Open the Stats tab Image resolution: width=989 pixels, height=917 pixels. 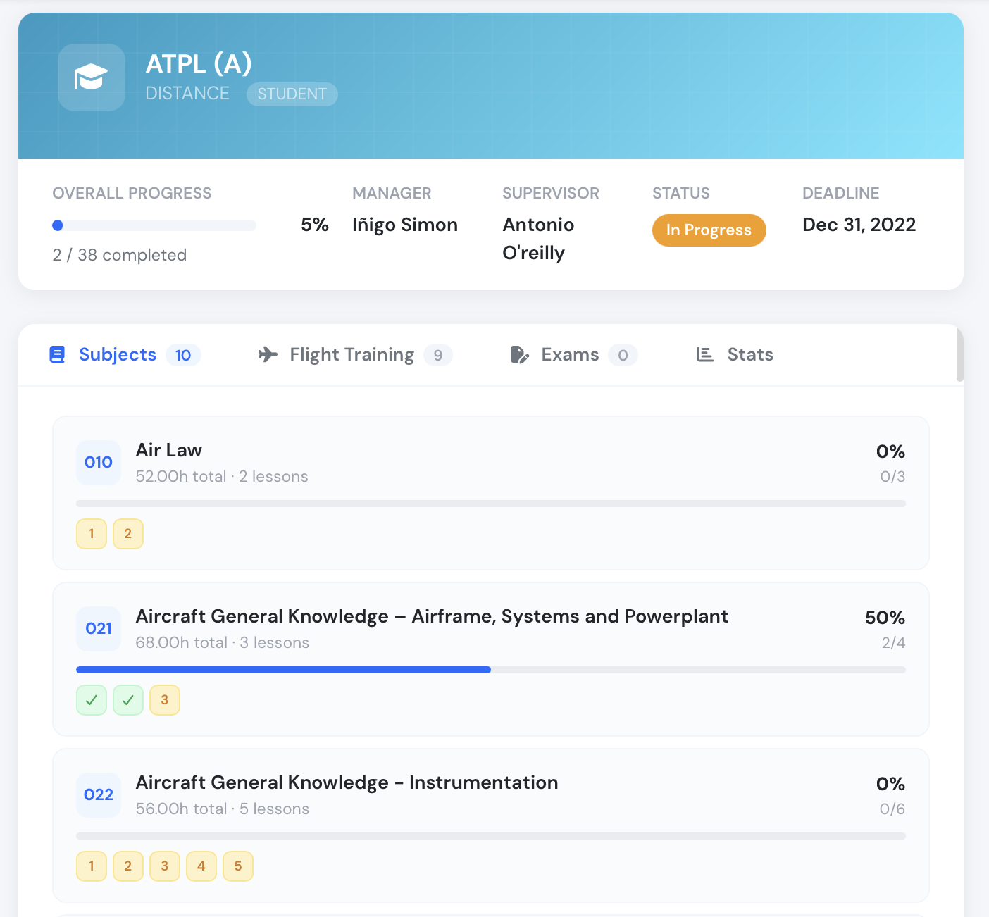pos(735,354)
